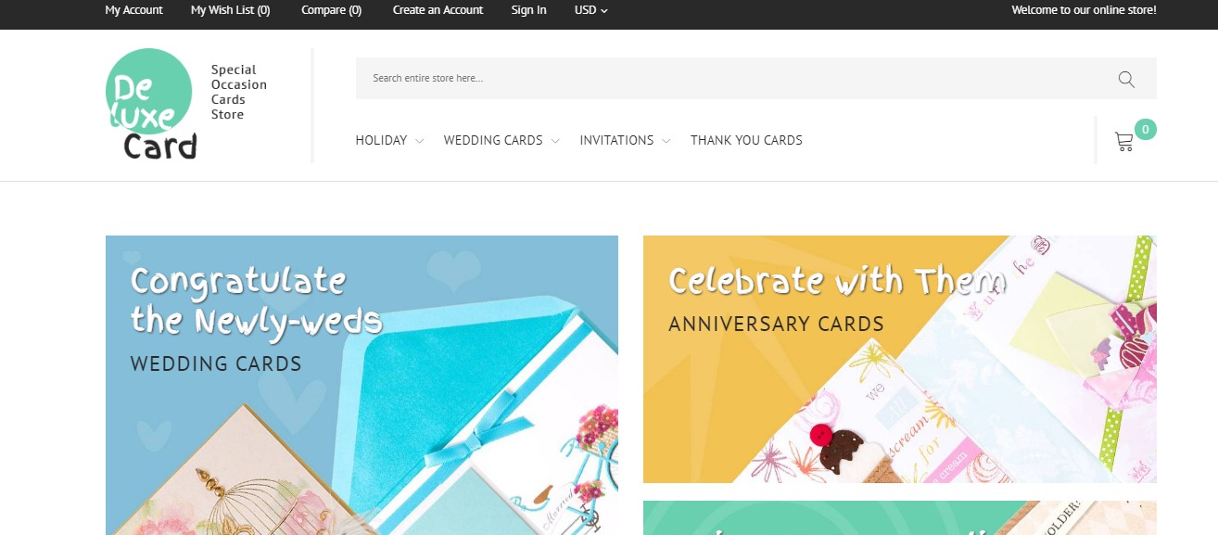Click the green cart item count badge
Screen dimensions: 1218x535
click(x=1146, y=130)
